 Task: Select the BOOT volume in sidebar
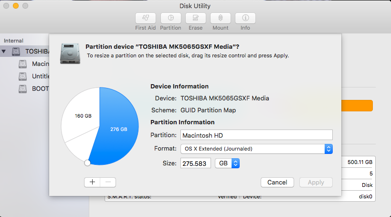(x=34, y=88)
